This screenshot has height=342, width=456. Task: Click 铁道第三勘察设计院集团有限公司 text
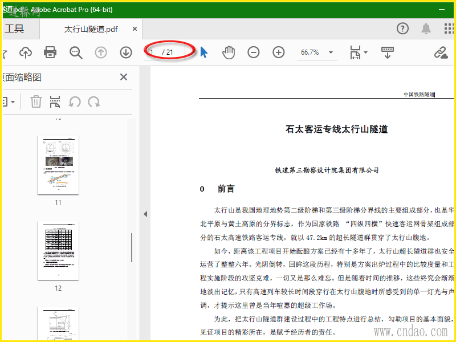pos(327,170)
